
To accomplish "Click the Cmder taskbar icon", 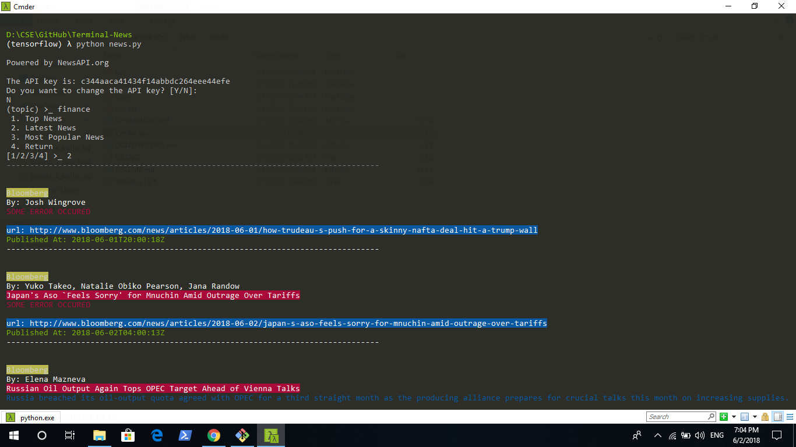I will click(x=271, y=435).
